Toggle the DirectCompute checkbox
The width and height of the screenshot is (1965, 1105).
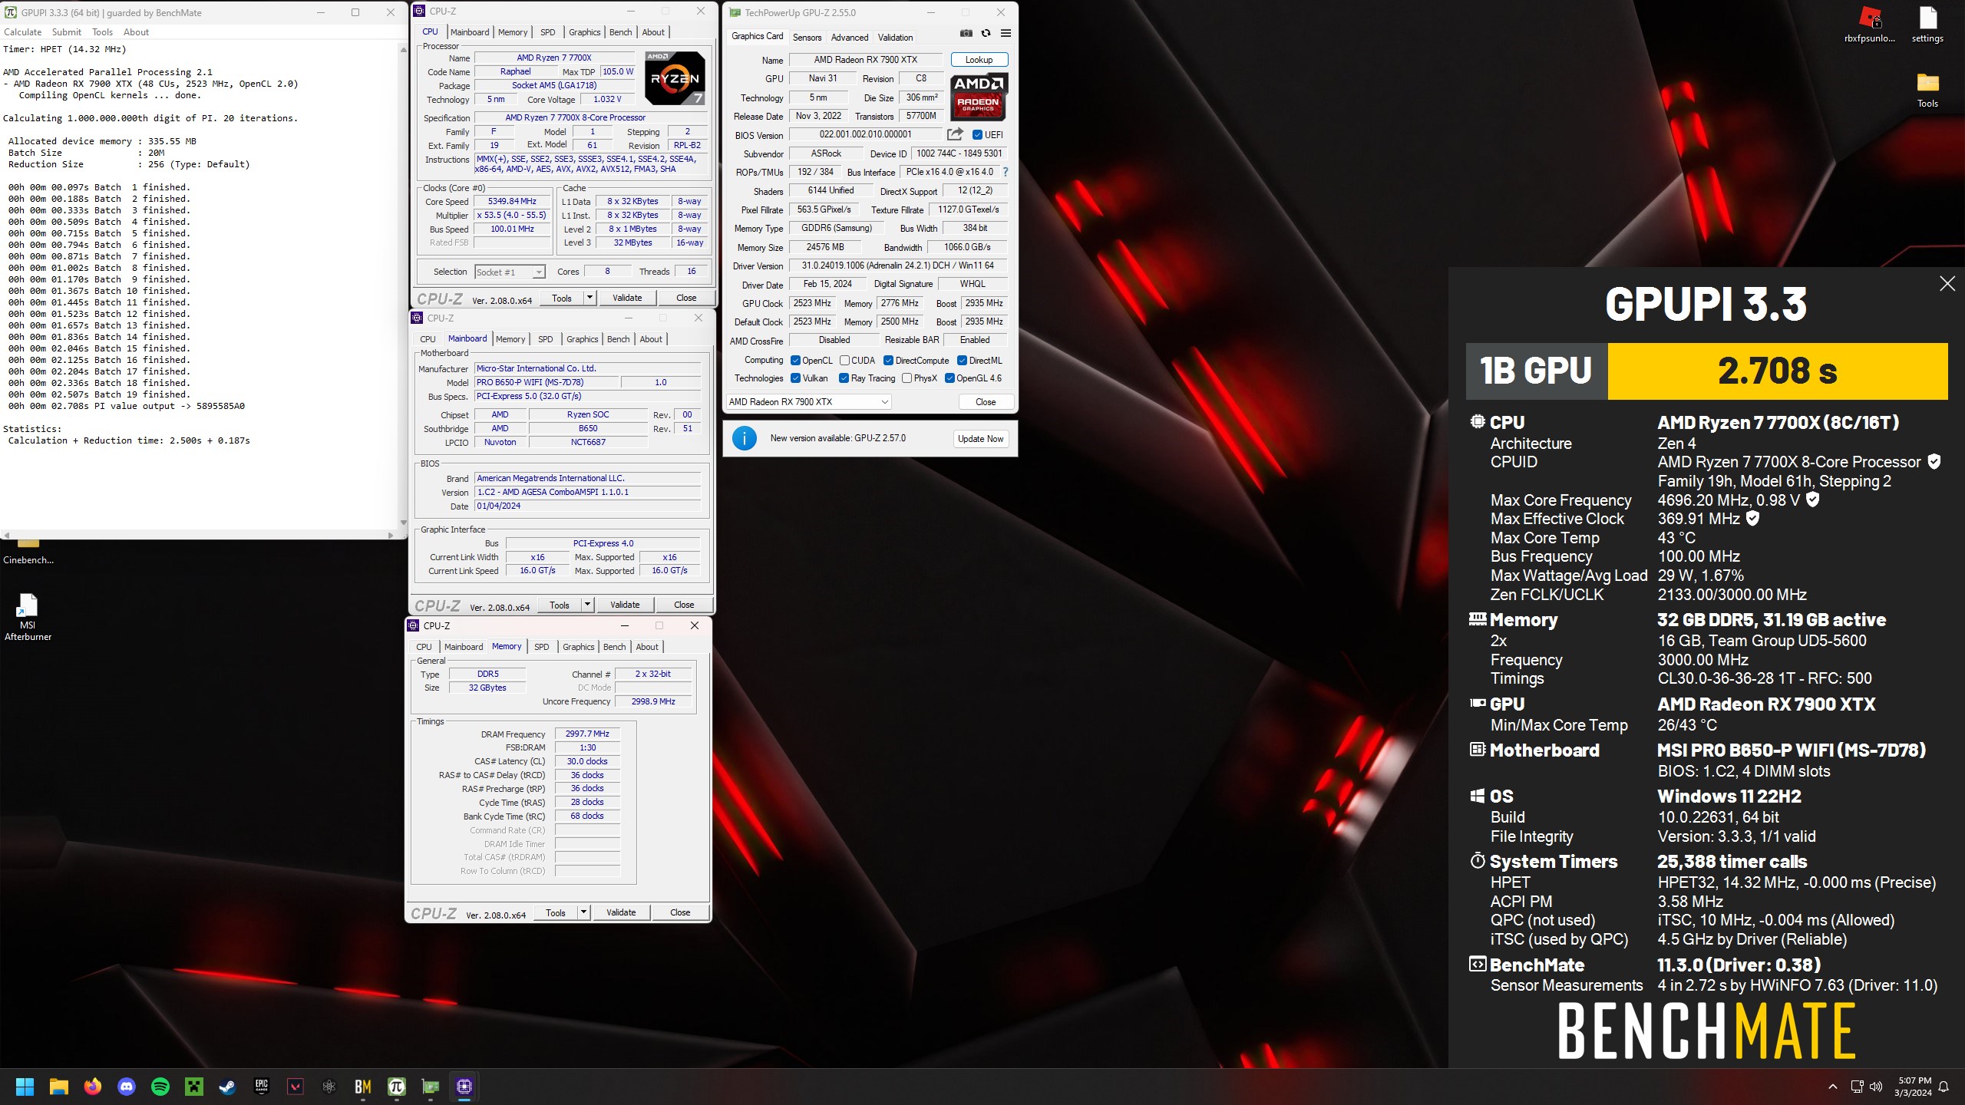point(888,361)
